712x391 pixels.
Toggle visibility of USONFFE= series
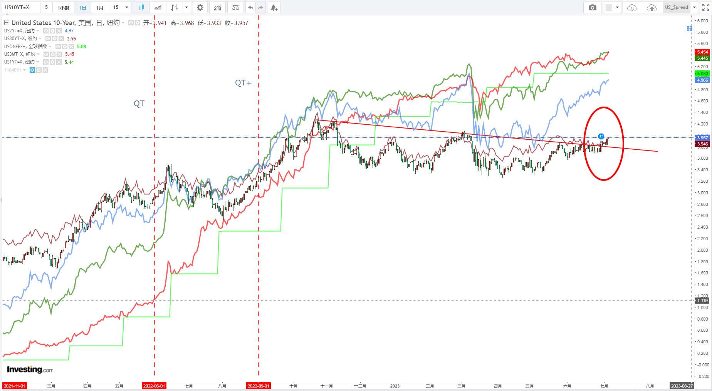tap(58, 47)
